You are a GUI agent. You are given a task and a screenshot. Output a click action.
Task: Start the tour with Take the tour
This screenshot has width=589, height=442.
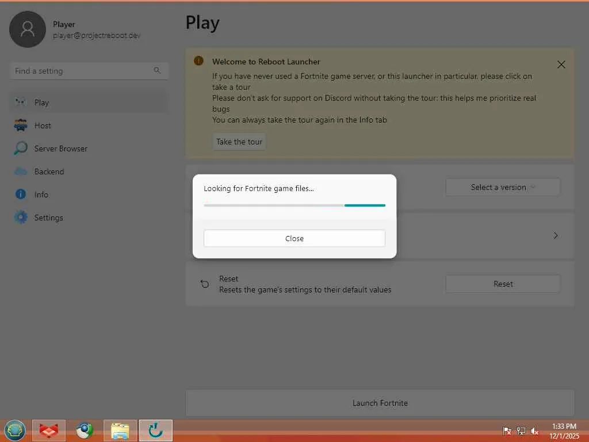pyautogui.click(x=239, y=142)
